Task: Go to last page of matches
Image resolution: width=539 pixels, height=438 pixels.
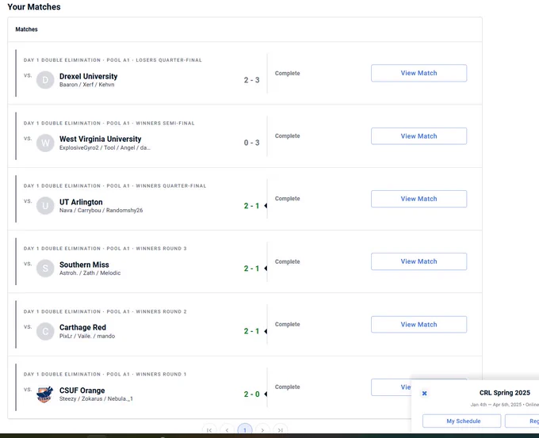Action: click(281, 430)
